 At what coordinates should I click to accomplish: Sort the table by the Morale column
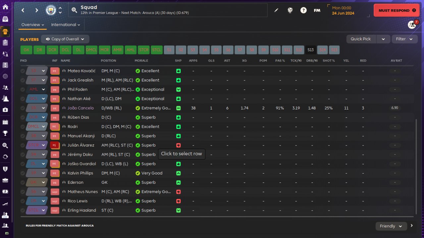click(x=141, y=61)
